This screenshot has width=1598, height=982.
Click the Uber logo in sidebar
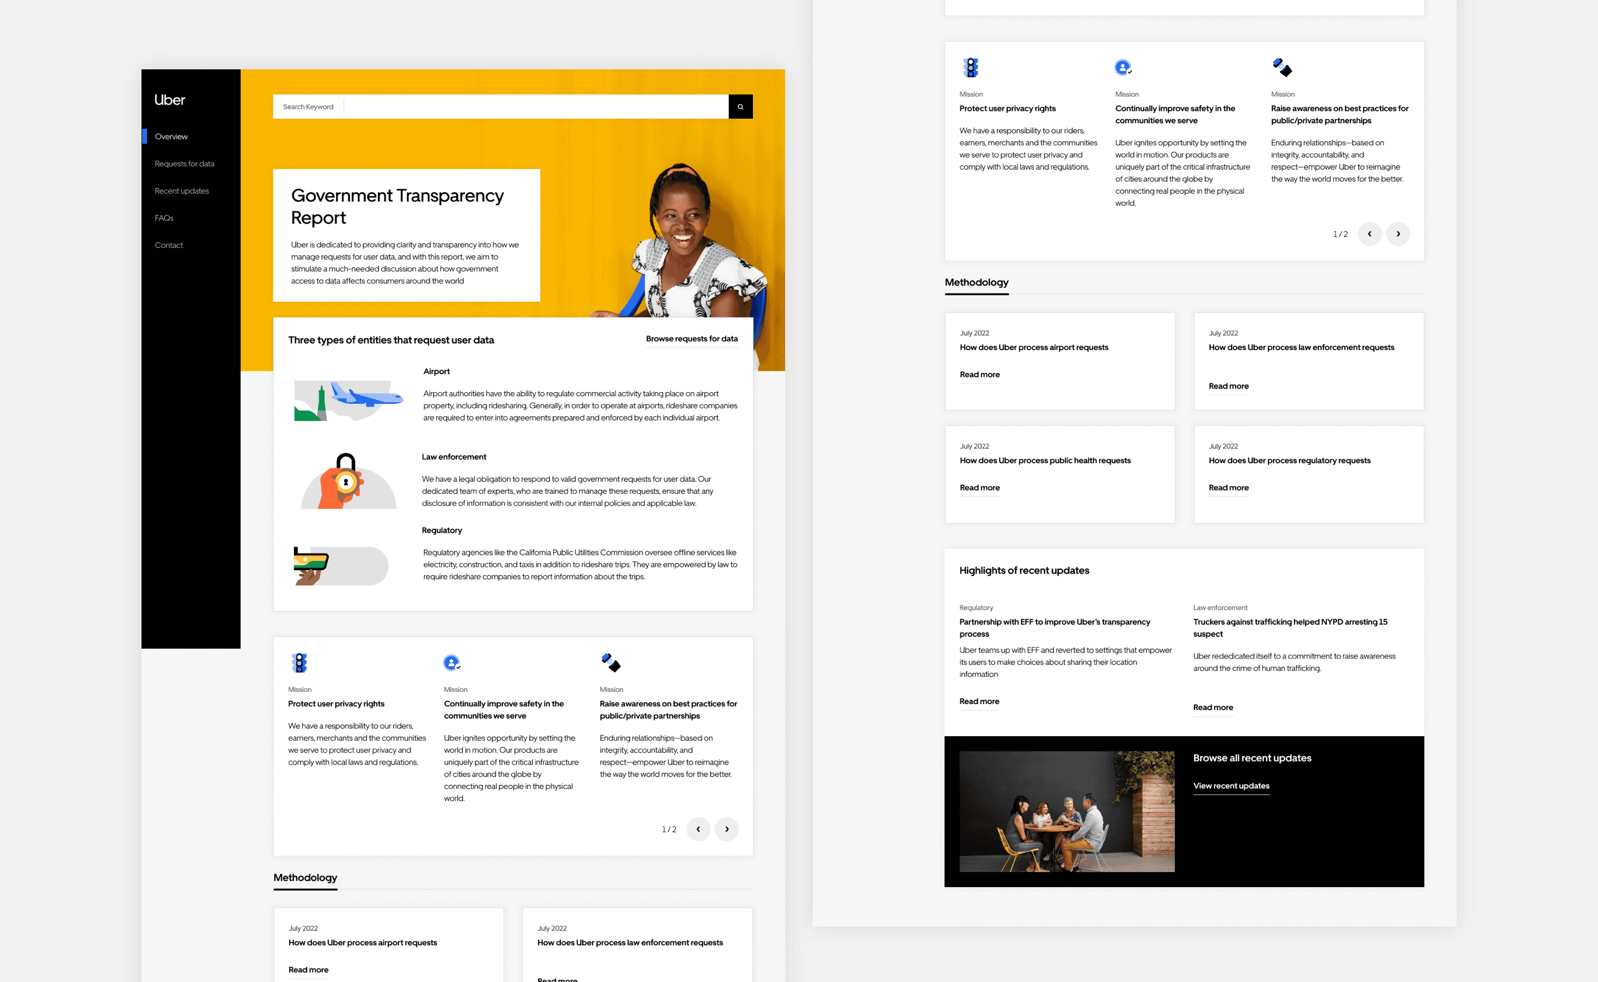point(169,100)
